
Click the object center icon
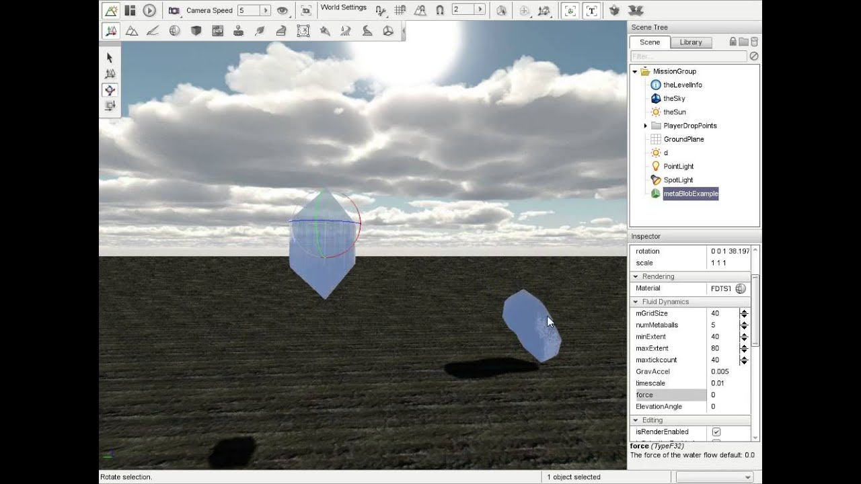click(x=525, y=10)
